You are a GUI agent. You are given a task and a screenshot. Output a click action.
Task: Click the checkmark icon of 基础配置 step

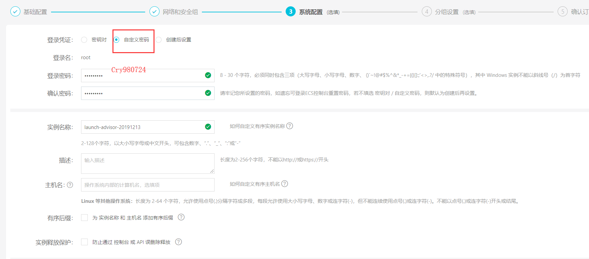click(15, 12)
